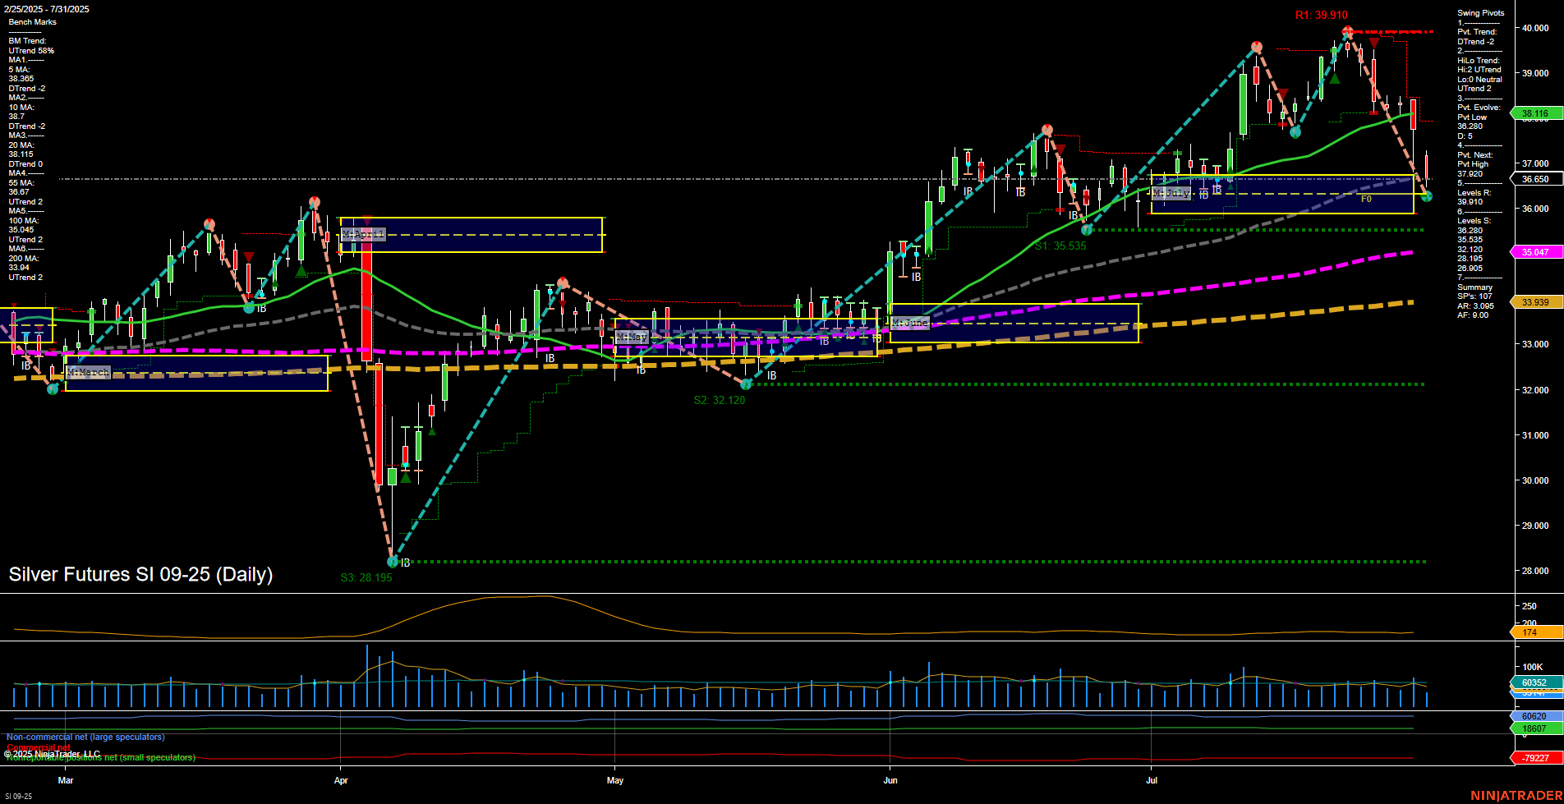Click the 2/25/2025 - 7/31/2025 date range
The height and width of the screenshot is (804, 1564).
point(48,9)
